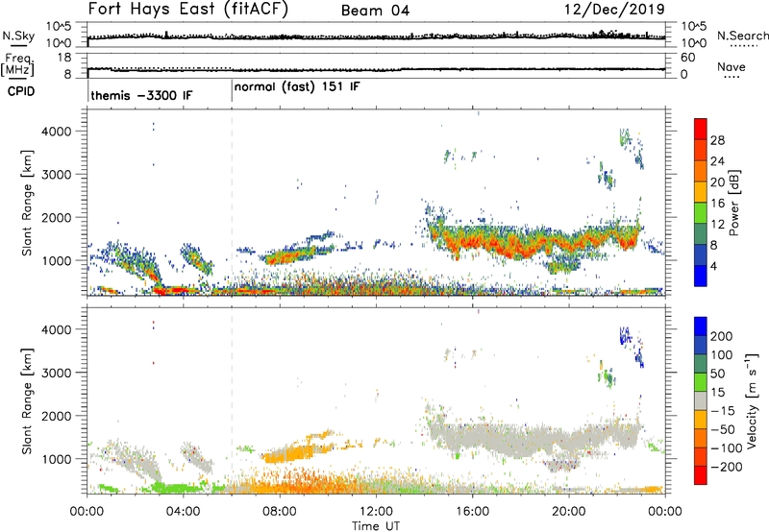This screenshot has height=532, width=769.
Task: Select the "themis -3300 IF" CPID entry
Action: click(141, 95)
